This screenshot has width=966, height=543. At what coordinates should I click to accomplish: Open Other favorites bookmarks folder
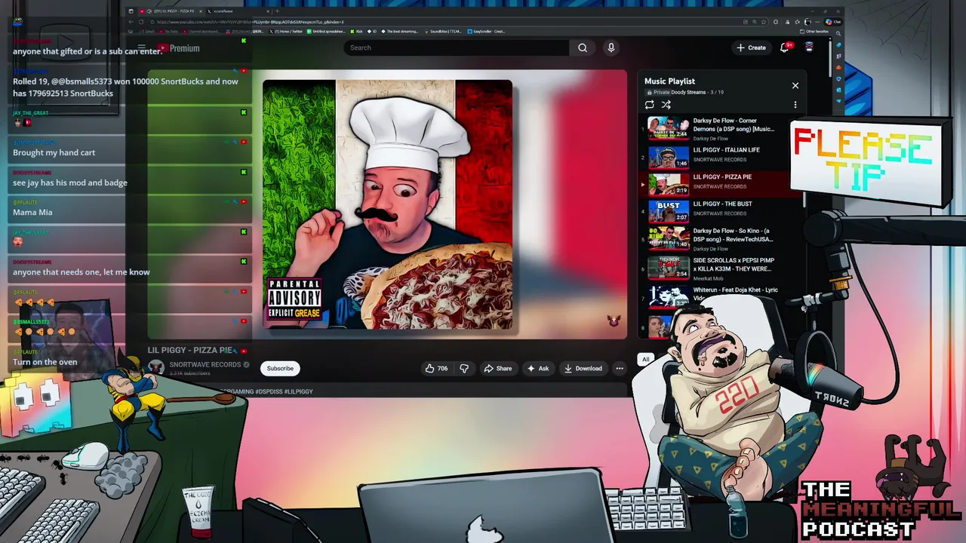(x=816, y=32)
